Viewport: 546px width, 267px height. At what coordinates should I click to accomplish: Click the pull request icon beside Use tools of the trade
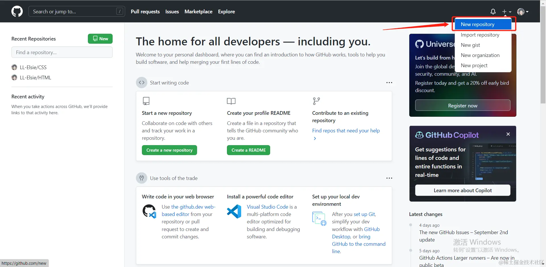(x=141, y=178)
